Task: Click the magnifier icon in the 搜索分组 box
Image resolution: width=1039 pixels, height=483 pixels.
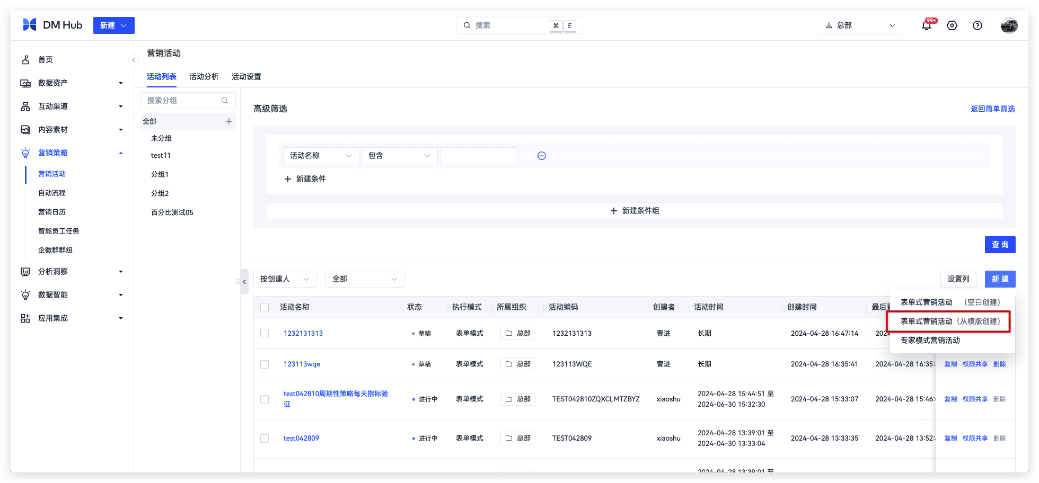Action: [225, 101]
